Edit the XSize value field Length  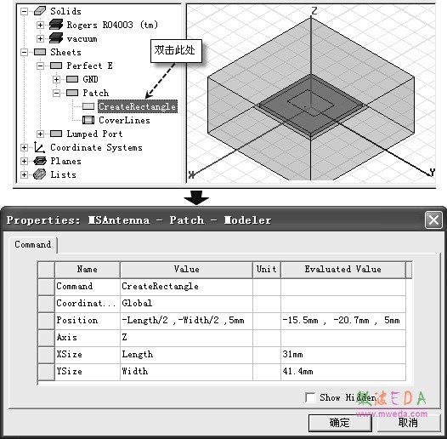pos(186,355)
